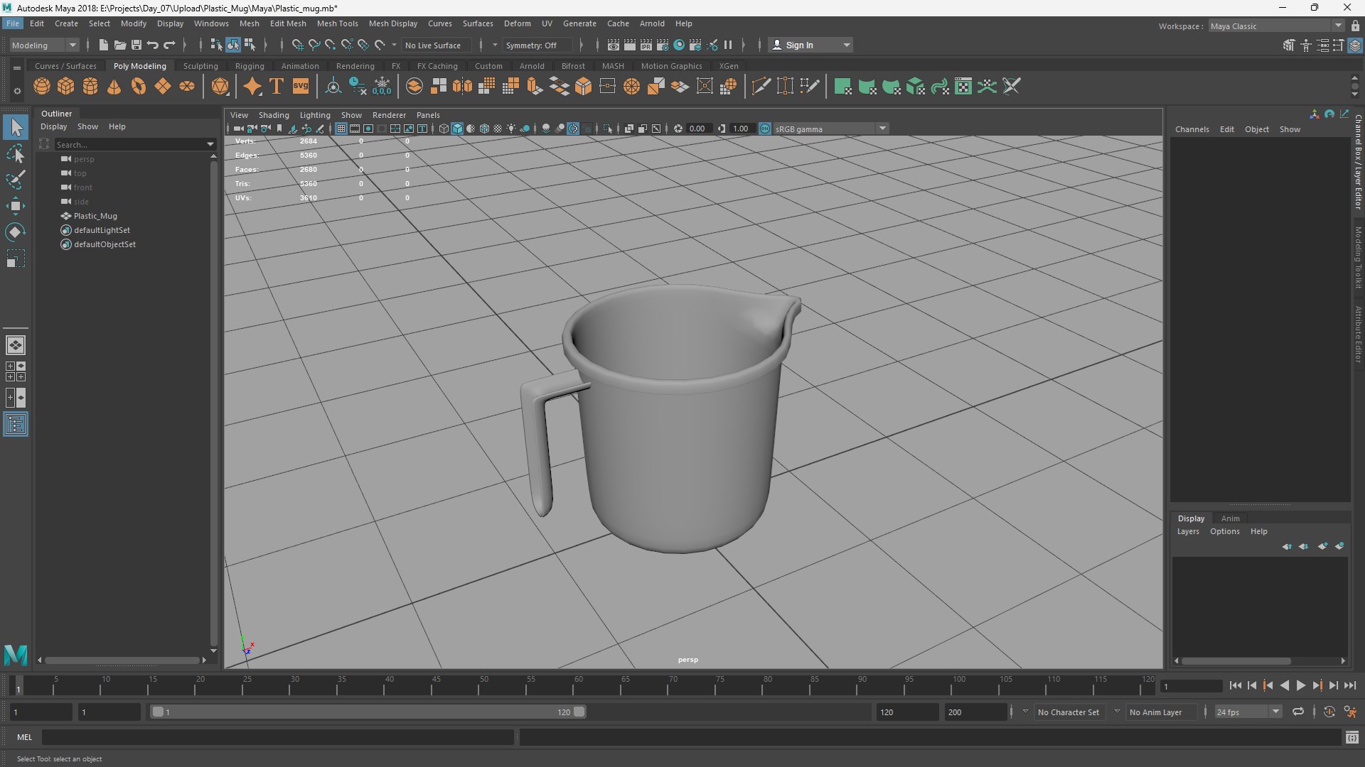1365x767 pixels.
Task: Open the Maya Classic workspace dropdown
Action: coord(1276,26)
